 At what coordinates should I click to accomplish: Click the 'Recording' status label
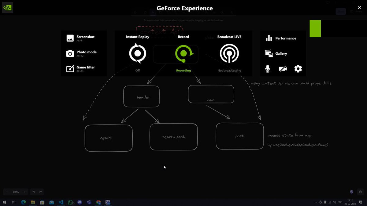click(x=183, y=70)
